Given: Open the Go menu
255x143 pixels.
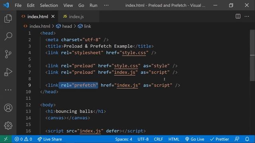Looking at the screenshot, I should click(x=81, y=5).
